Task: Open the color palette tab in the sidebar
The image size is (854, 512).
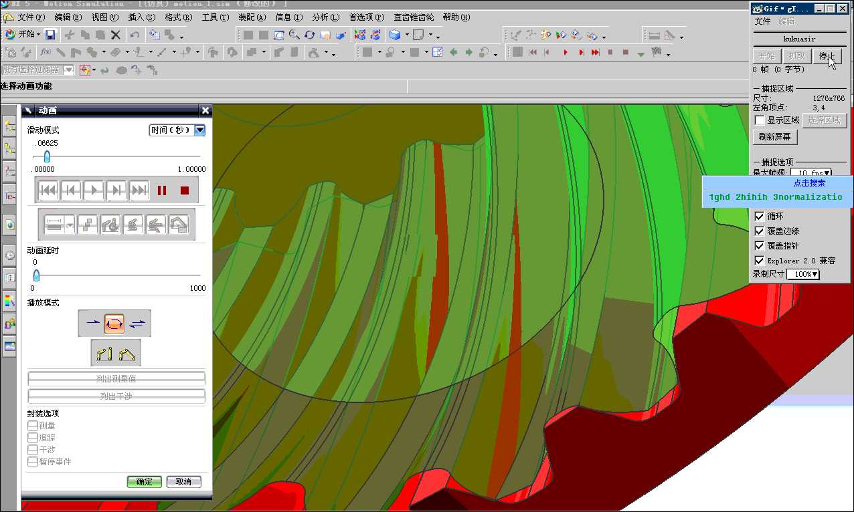Action: 9,301
